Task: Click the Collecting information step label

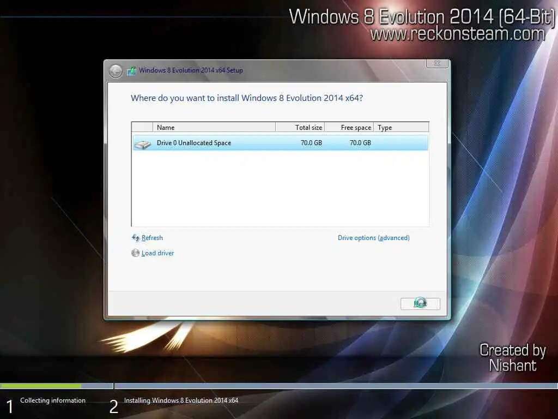Action: [x=53, y=400]
